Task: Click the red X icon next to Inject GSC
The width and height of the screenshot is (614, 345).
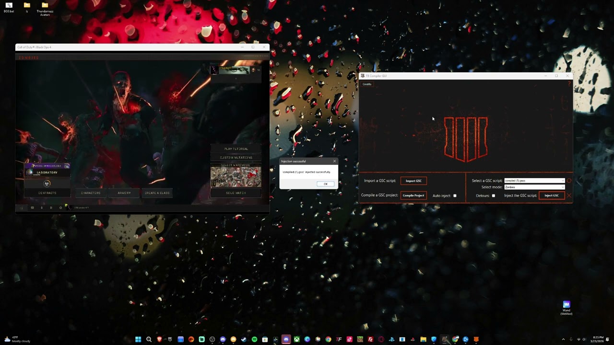Action: click(x=569, y=195)
